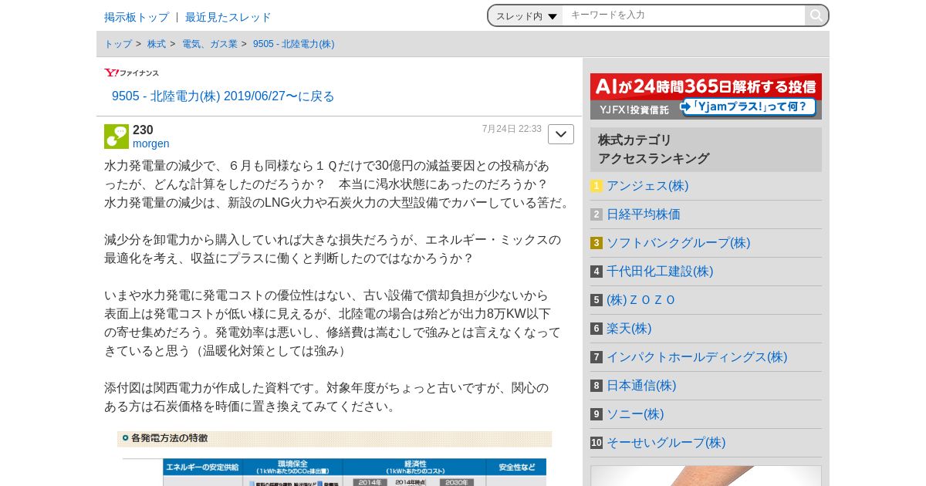
Task: Open ranking item 楽天(株)
Action: (x=629, y=329)
